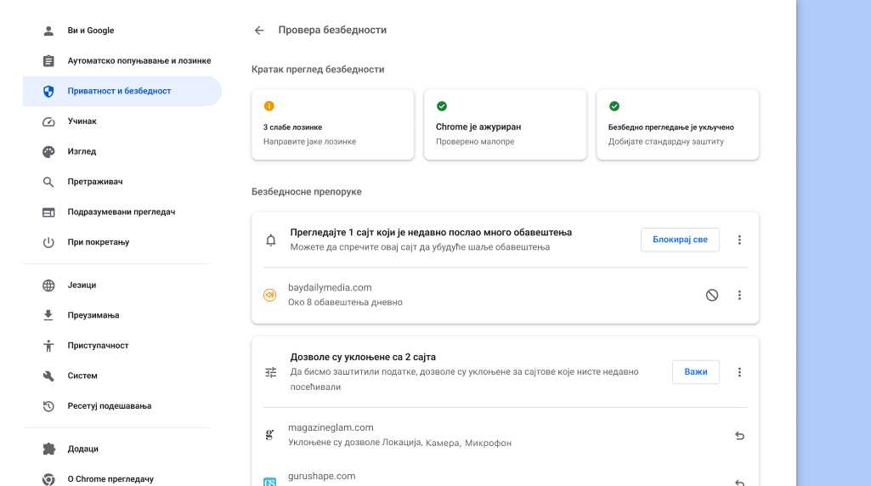Click the magazineglam.com site name
871x486 pixels.
click(331, 427)
